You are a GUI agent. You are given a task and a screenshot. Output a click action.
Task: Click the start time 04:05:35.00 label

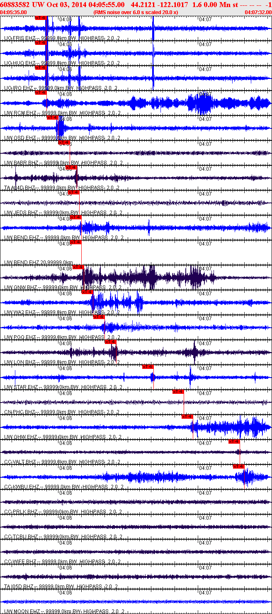(x=13, y=12)
